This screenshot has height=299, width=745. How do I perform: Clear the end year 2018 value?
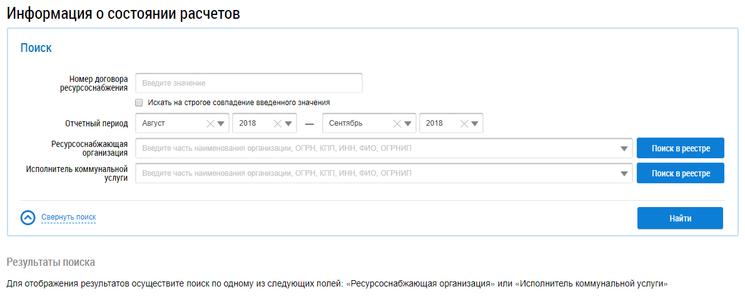[x=464, y=123]
